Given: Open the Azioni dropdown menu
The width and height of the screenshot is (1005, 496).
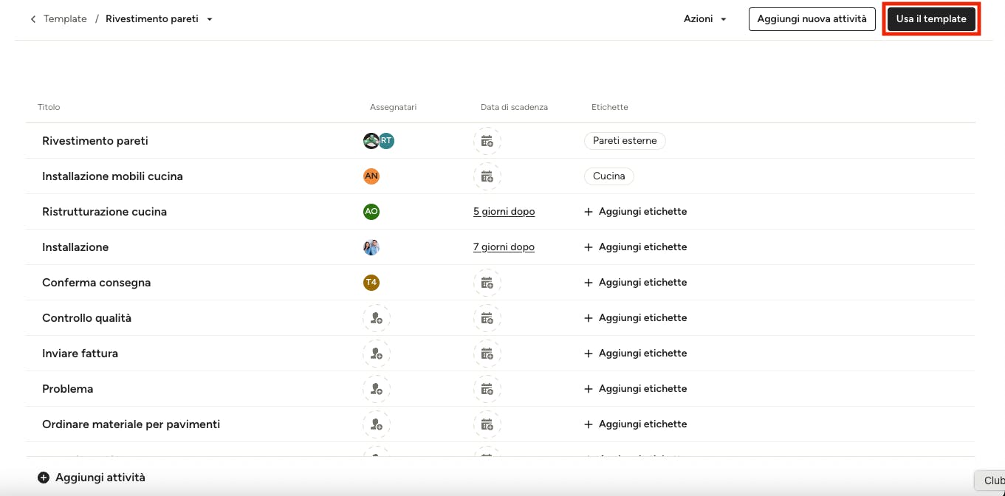Looking at the screenshot, I should point(705,19).
